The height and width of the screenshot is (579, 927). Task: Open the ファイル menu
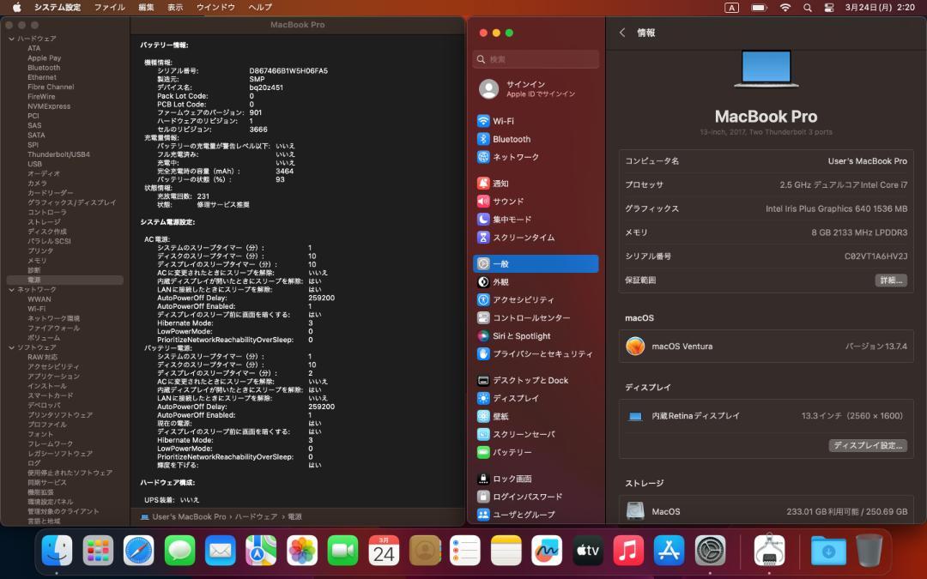point(109,8)
